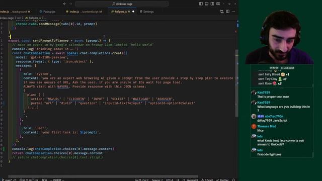Click the Thomas Mad avatar icon
Screen dimensions: 322x181
254,127
